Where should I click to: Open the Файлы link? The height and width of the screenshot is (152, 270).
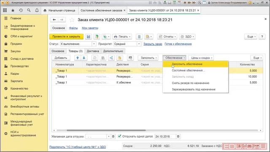click(x=73, y=28)
